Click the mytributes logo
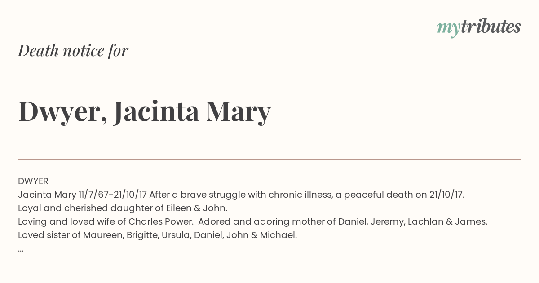539x283 pixels. [x=479, y=28]
